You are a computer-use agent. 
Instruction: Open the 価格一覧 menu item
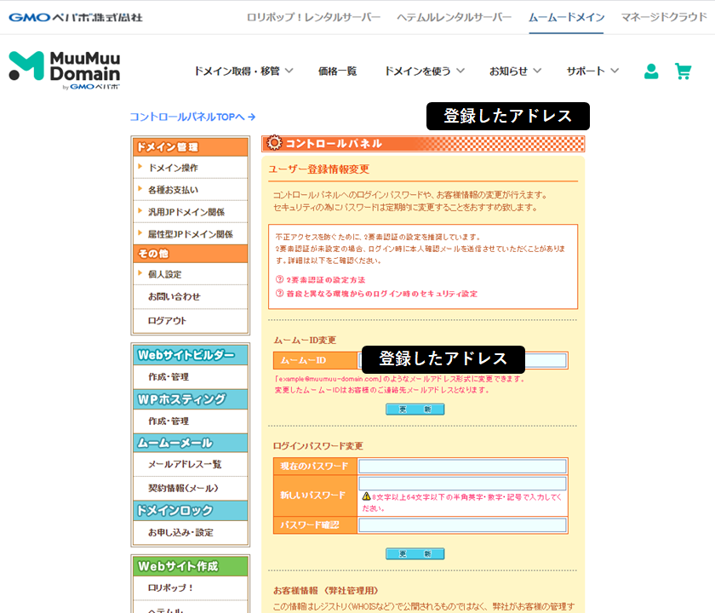click(337, 72)
